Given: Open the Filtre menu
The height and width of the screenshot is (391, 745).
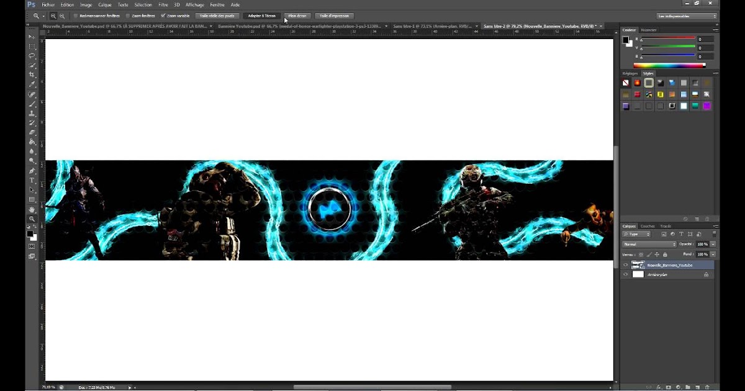Looking at the screenshot, I should point(163,4).
